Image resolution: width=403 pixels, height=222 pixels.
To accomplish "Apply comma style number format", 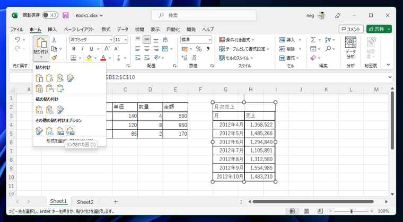I will (208, 49).
